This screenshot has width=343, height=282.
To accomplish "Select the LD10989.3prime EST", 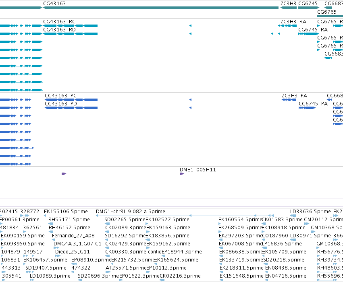I will pyautogui.click(x=50, y=276).
